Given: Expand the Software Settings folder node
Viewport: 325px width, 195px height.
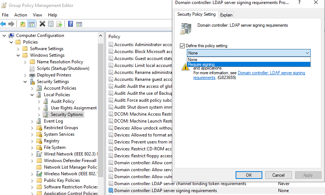Looking at the screenshot, I should [x=18, y=49].
